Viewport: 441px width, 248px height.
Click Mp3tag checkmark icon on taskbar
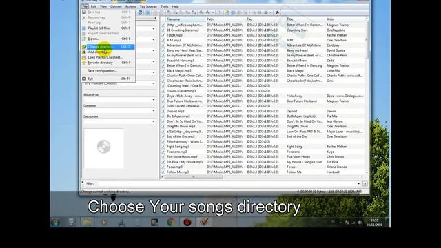(204, 222)
